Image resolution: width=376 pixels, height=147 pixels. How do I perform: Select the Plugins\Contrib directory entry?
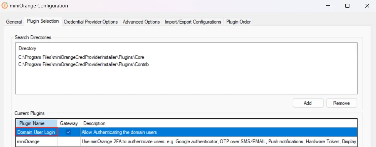(83, 64)
